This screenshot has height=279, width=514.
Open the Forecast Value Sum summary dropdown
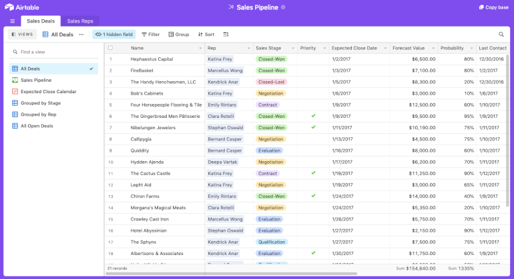tap(416, 268)
